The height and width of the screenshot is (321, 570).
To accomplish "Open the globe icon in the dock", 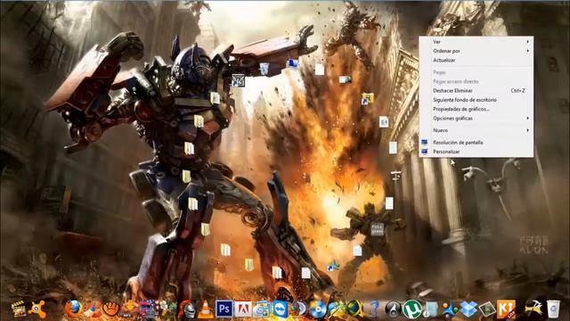I will [355, 309].
